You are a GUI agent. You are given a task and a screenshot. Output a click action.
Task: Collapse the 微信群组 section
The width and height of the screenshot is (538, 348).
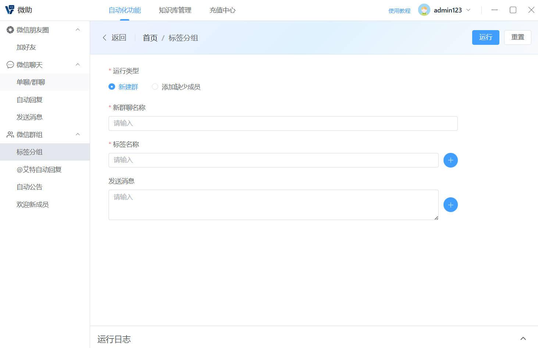[77, 134]
